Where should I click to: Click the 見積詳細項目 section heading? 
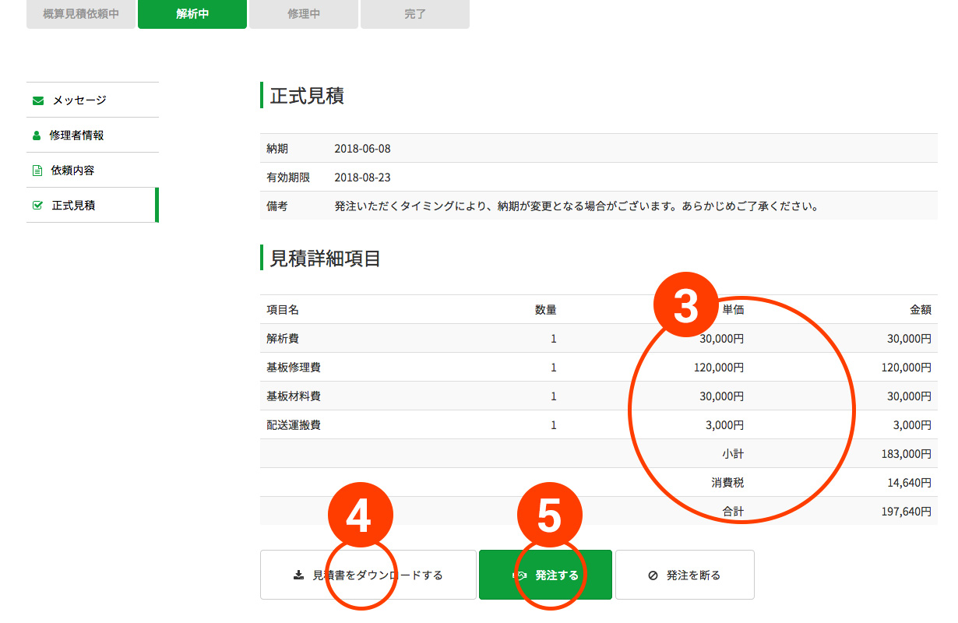point(325,259)
